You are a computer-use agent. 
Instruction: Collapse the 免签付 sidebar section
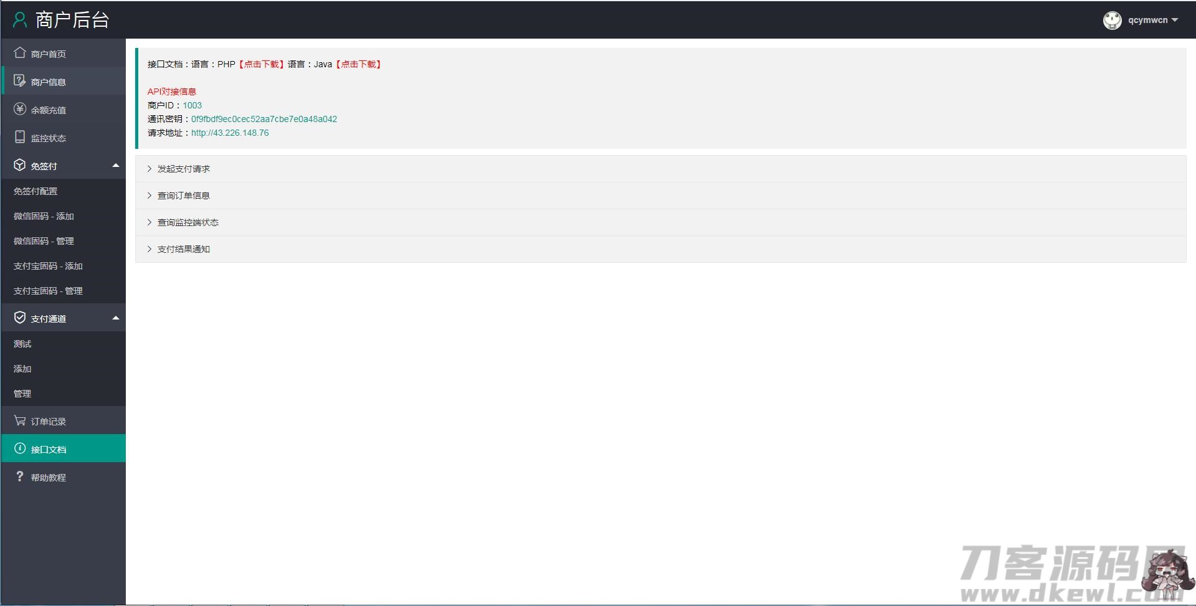coord(115,166)
